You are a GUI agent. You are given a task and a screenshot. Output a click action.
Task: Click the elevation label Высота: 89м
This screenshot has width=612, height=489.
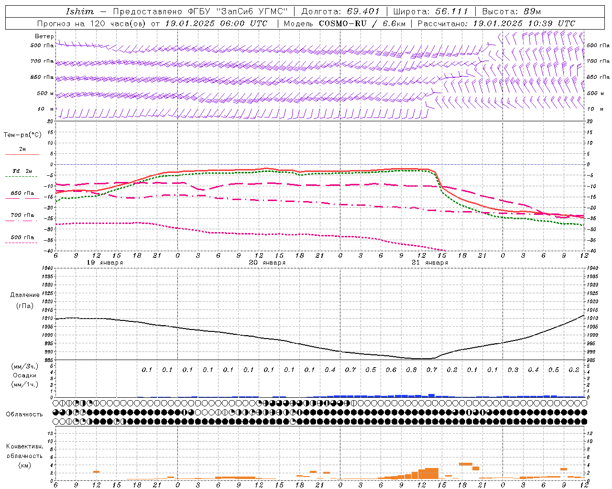pos(511,11)
